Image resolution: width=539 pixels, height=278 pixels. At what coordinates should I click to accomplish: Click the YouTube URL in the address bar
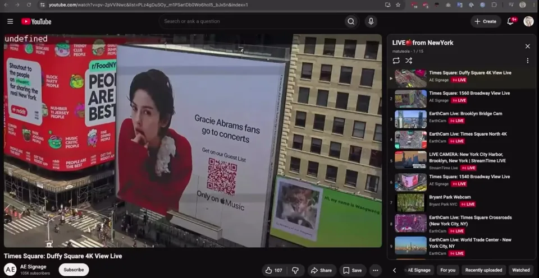[x=148, y=5]
